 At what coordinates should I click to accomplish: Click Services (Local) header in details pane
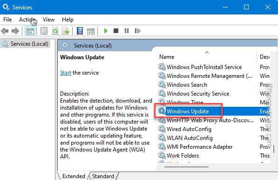click(x=93, y=46)
